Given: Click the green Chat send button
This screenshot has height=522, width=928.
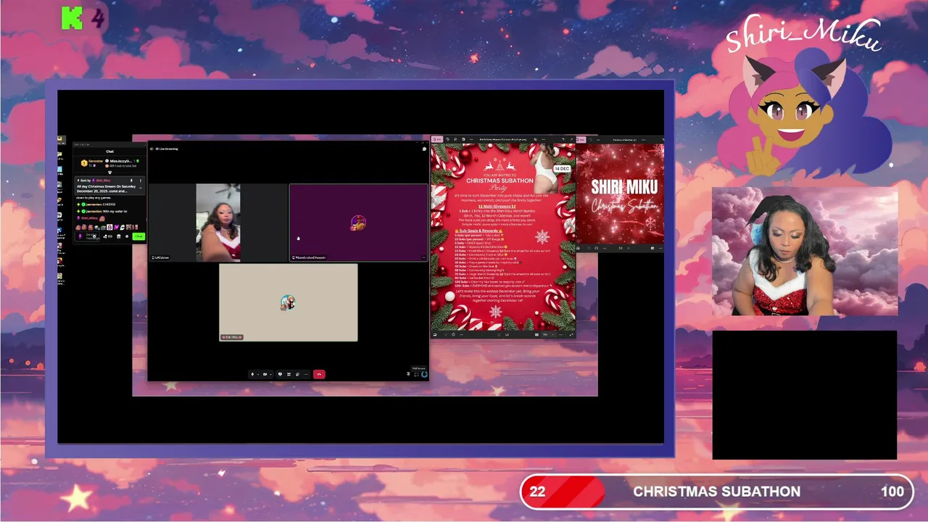Looking at the screenshot, I should [x=138, y=236].
